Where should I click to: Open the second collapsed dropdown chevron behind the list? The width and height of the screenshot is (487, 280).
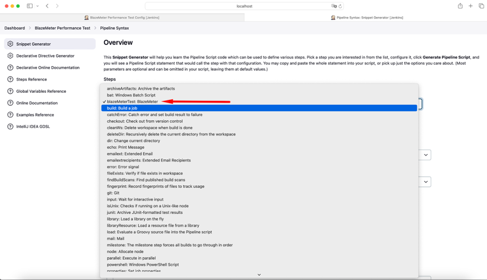[x=426, y=182]
